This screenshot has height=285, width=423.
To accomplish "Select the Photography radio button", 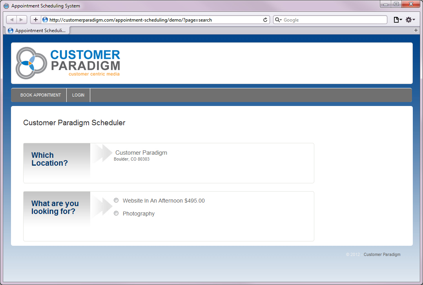I will pyautogui.click(x=116, y=213).
